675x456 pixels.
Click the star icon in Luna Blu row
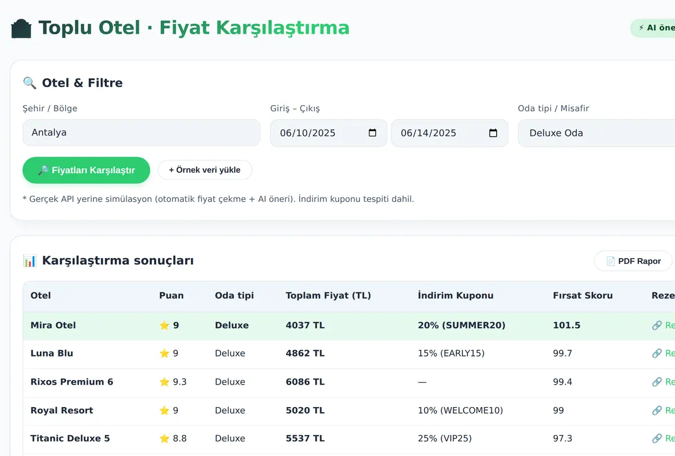pos(164,354)
